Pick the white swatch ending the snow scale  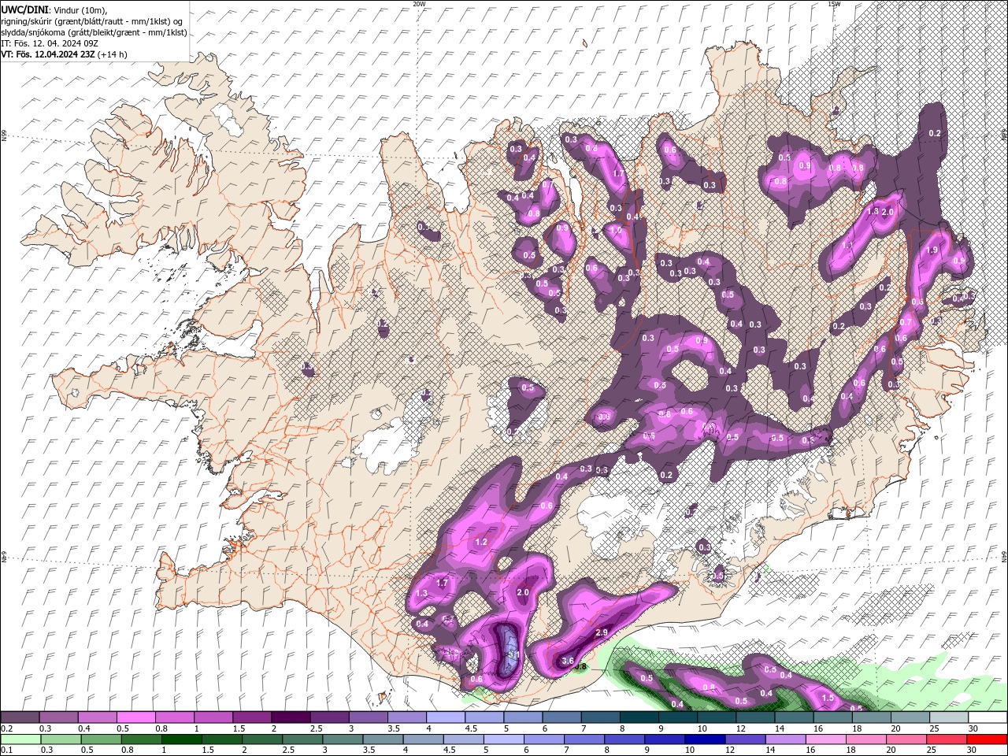988,717
